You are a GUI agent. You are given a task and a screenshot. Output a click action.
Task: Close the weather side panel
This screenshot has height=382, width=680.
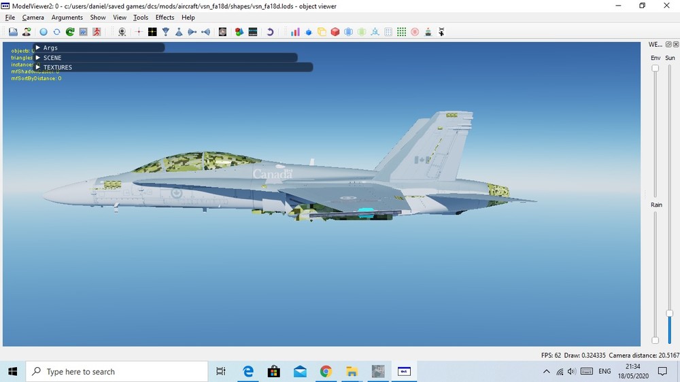point(675,44)
